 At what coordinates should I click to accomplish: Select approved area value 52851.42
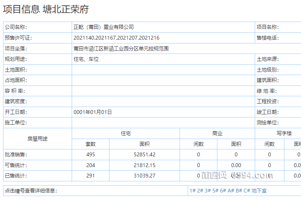point(145,154)
